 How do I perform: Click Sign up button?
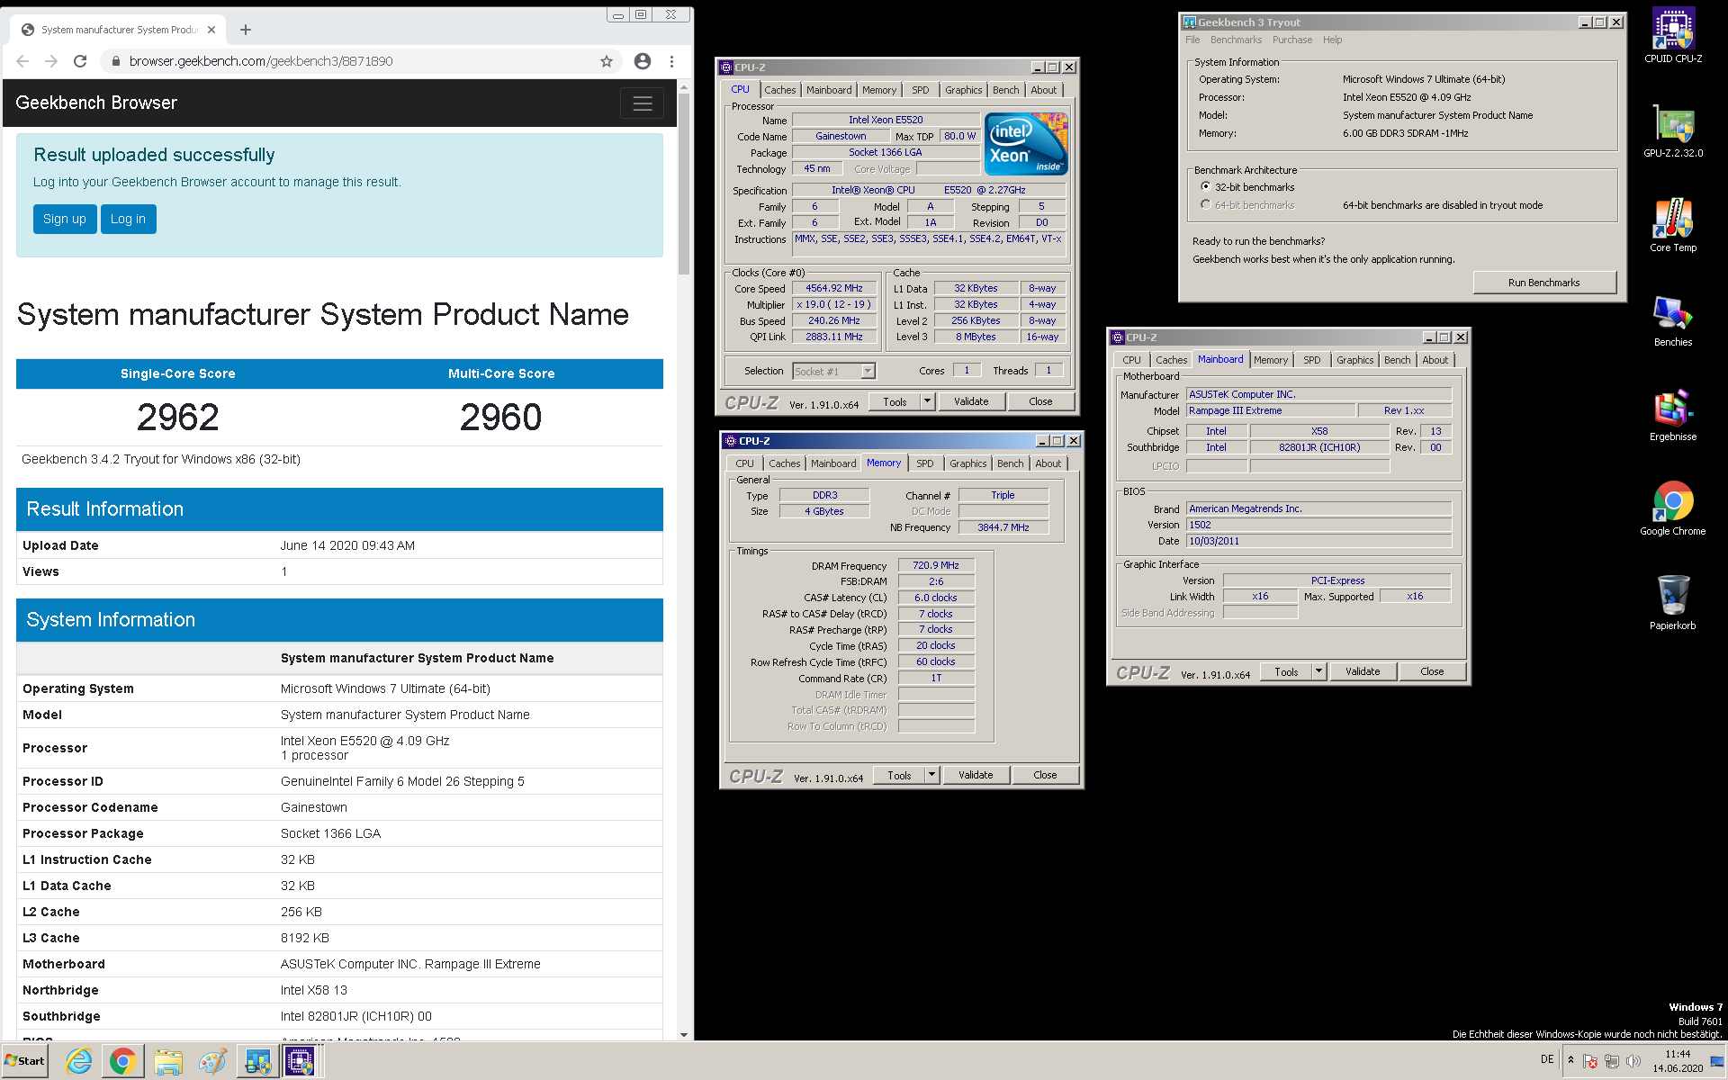(x=65, y=219)
